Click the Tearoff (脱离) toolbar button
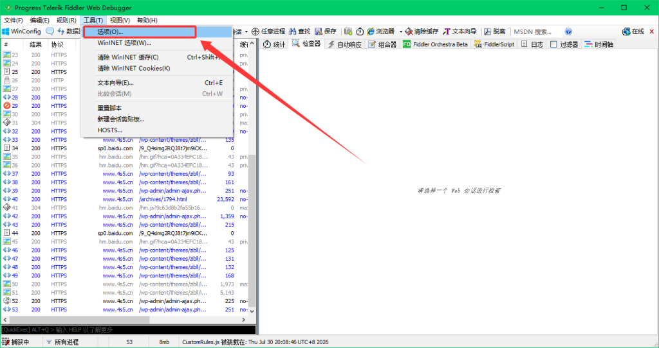Image resolution: width=659 pixels, height=348 pixels. point(495,31)
